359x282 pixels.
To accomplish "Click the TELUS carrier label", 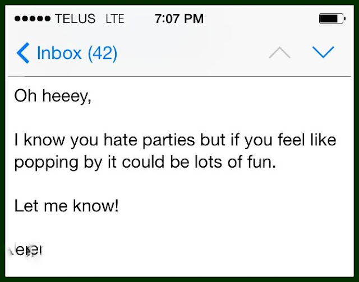I will (x=76, y=19).
